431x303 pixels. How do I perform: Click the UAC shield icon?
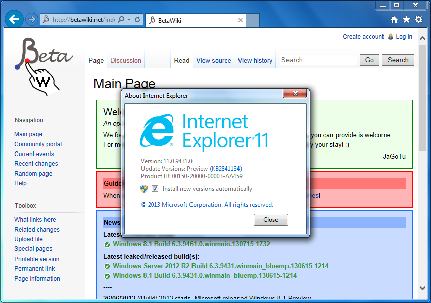click(144, 189)
